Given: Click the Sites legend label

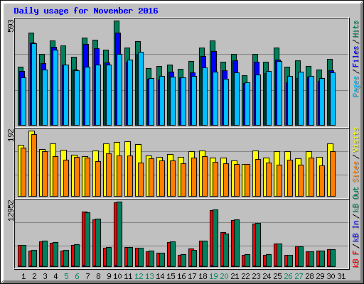Looking at the screenshot, I should (356, 172).
